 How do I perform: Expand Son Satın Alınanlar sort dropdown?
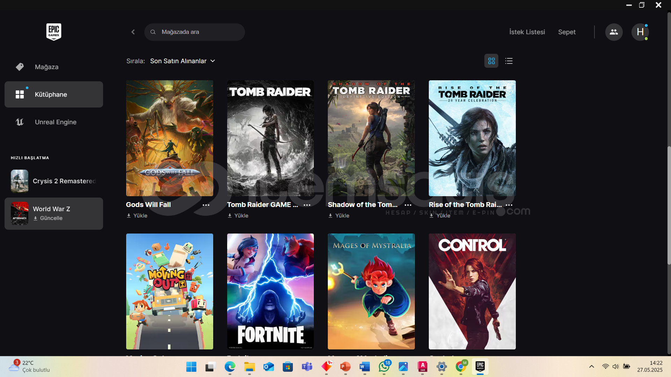click(182, 61)
